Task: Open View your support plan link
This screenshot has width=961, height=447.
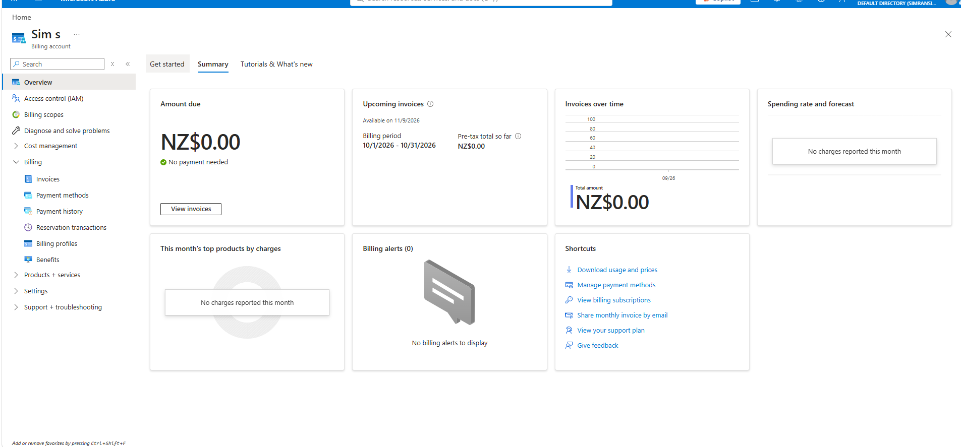Action: point(611,330)
